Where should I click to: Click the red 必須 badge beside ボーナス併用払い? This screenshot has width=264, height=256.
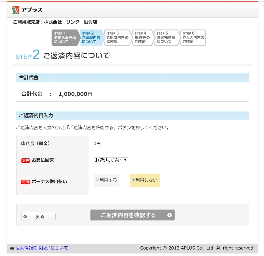(x=26, y=182)
